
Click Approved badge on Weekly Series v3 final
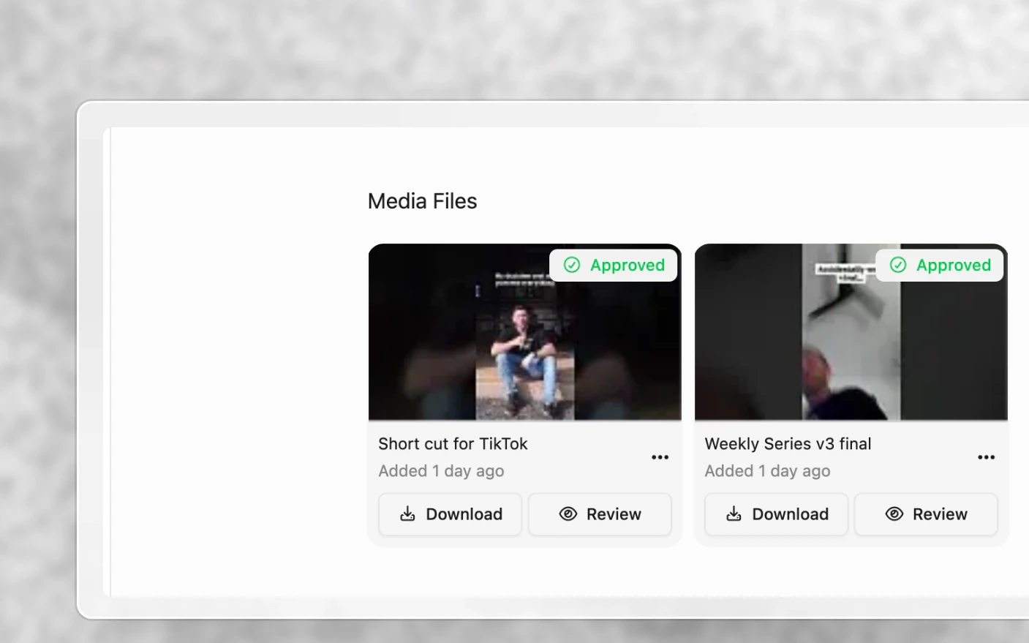940,265
